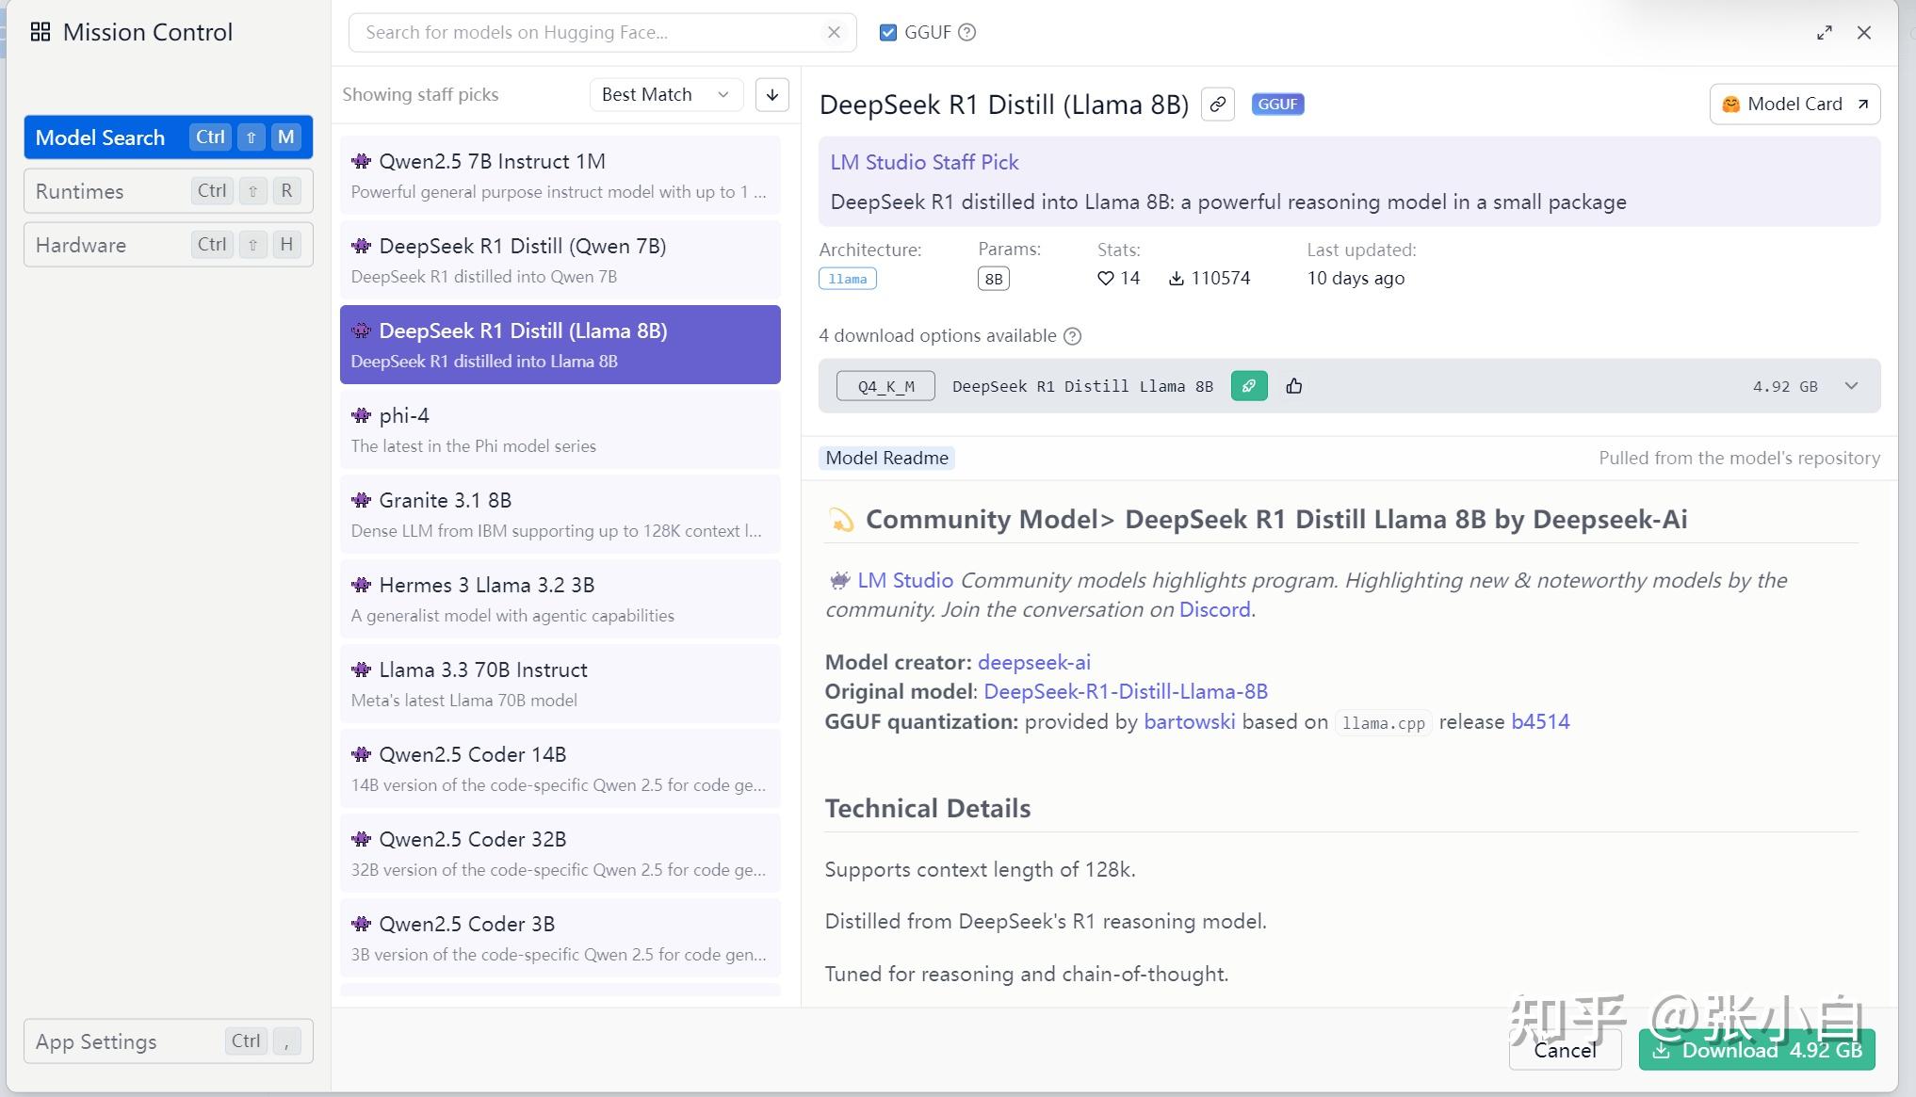The image size is (1916, 1097).
Task: Click the sort direction arrow button
Action: coord(771,94)
